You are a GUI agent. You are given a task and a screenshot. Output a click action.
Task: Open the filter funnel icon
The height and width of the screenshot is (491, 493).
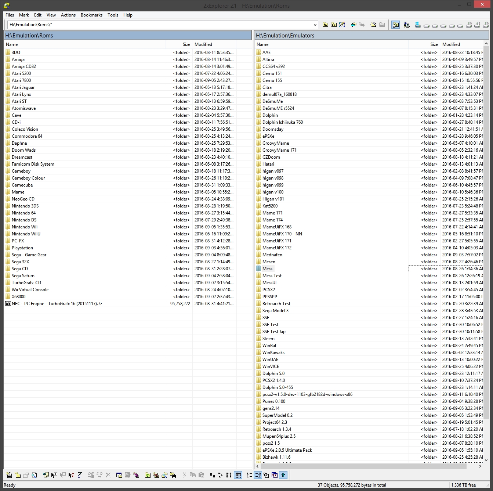coord(80,475)
